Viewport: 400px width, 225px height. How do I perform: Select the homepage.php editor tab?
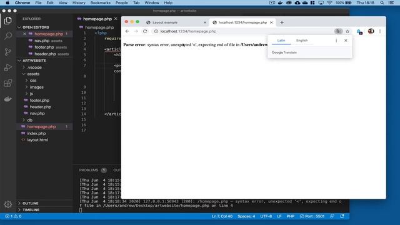pyautogui.click(x=97, y=19)
